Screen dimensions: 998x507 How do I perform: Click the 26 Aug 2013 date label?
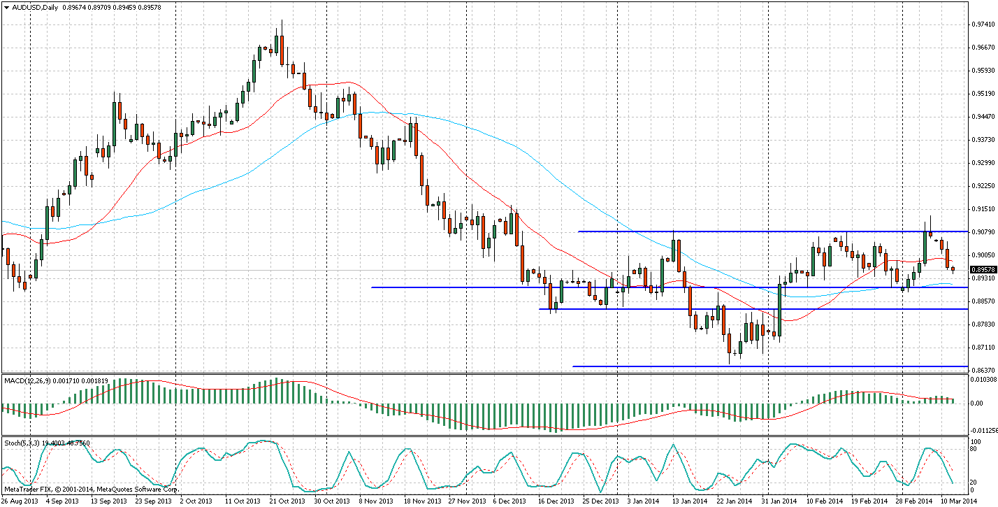tap(20, 501)
